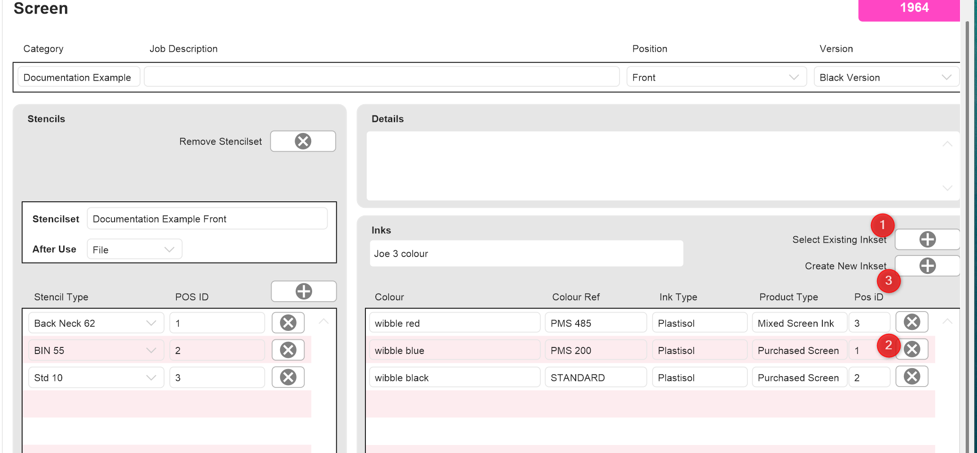The width and height of the screenshot is (977, 453).
Task: Click plus beside Select Existing Inkset
Action: tap(927, 239)
